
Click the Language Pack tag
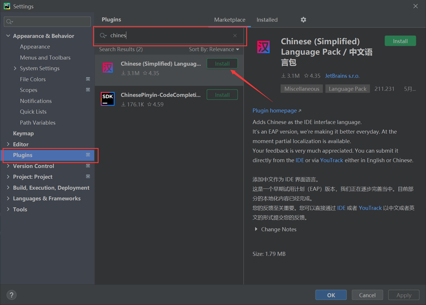[x=348, y=89]
